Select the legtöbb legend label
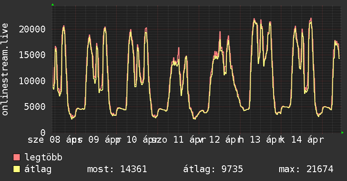 coord(44,158)
